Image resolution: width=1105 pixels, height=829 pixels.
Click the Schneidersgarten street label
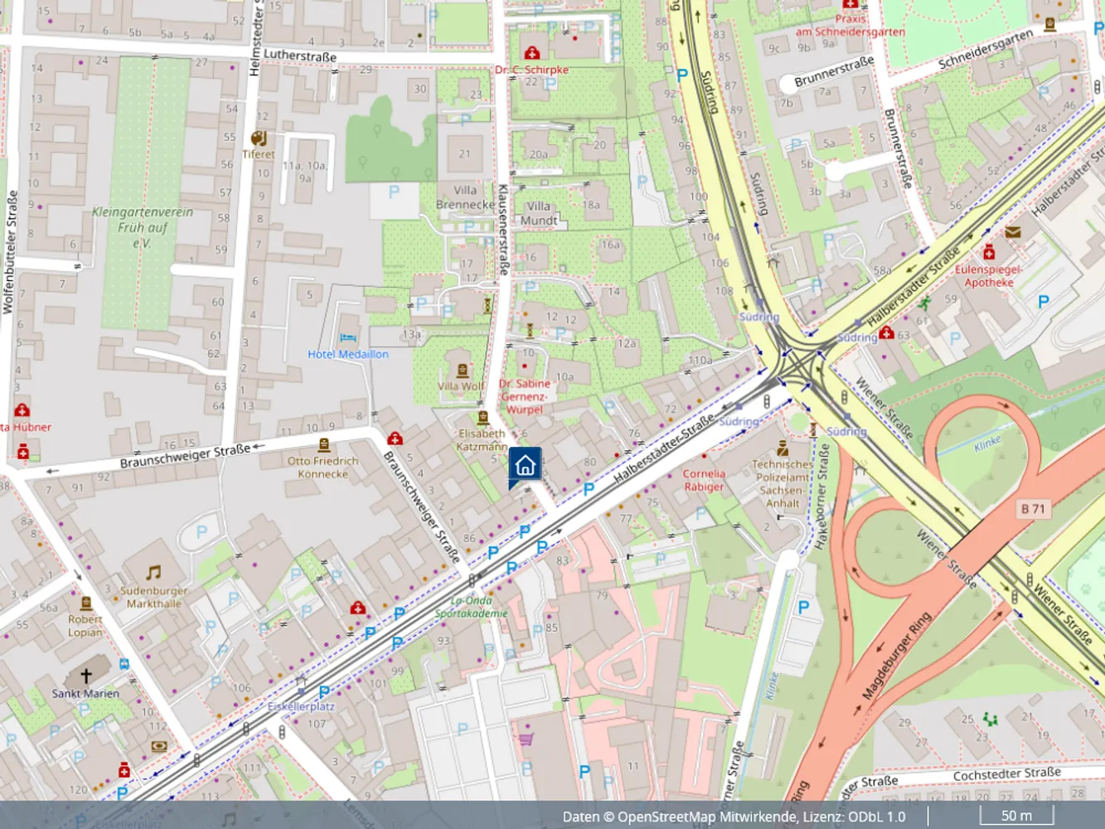tap(986, 49)
